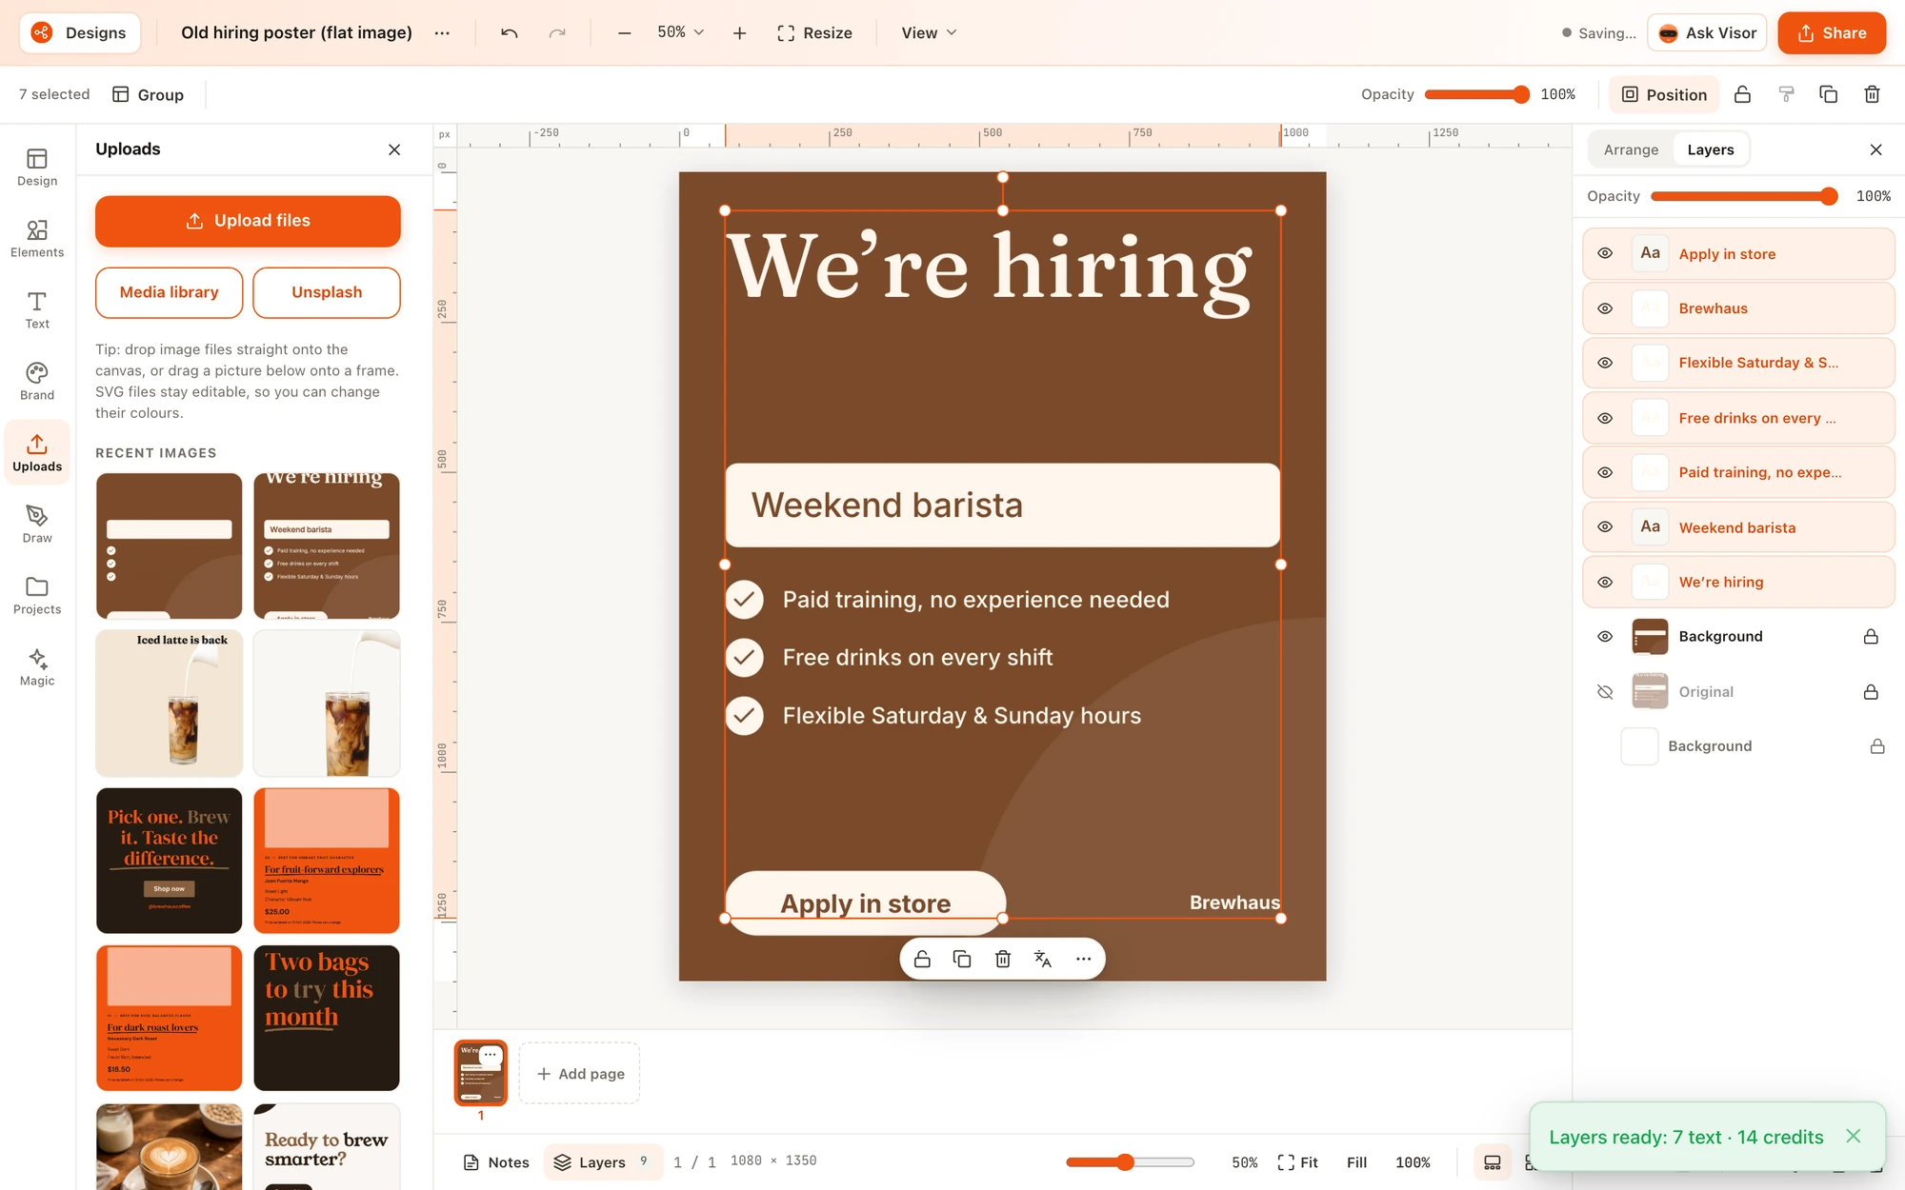The image size is (1905, 1190).
Task: Group the selected layers
Action: [x=148, y=94]
